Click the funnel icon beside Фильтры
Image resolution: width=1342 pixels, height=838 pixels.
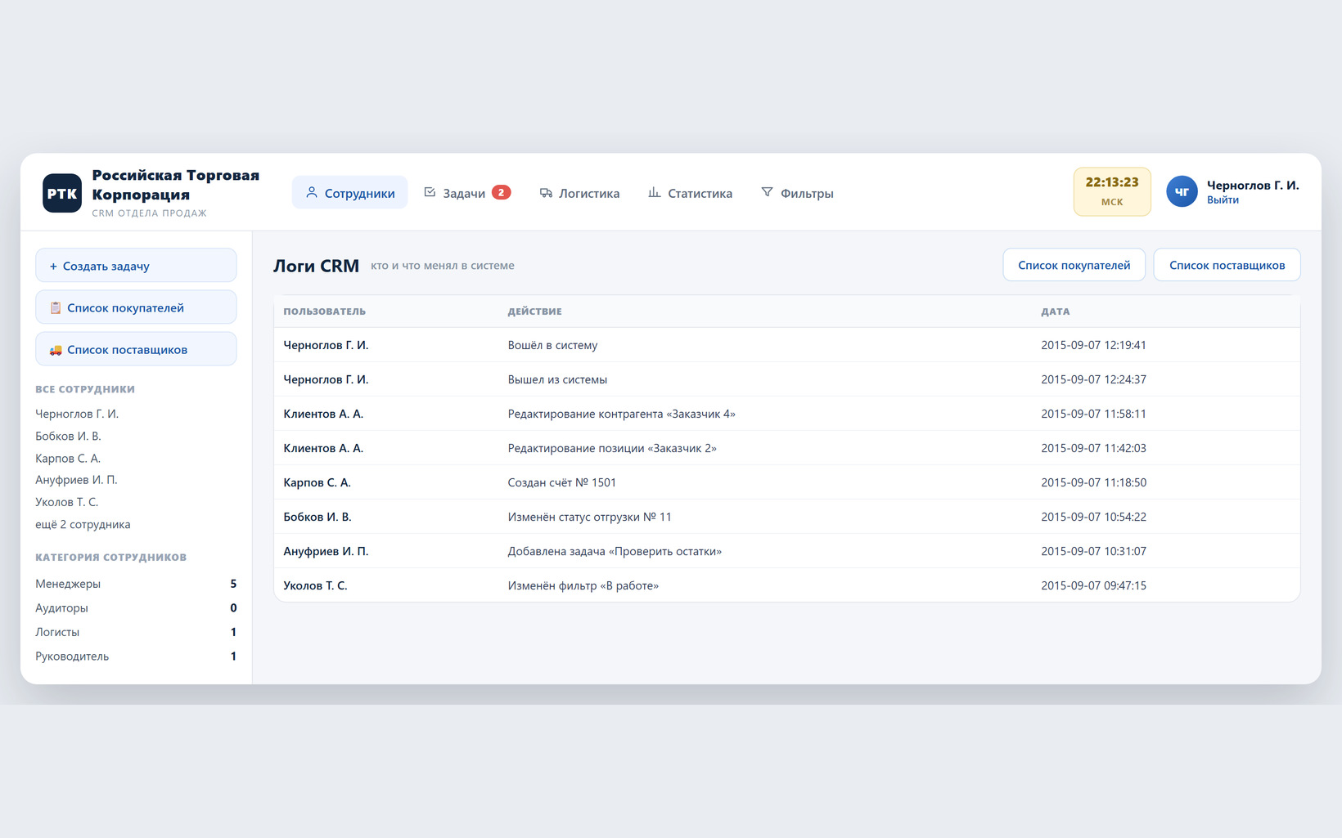(767, 192)
